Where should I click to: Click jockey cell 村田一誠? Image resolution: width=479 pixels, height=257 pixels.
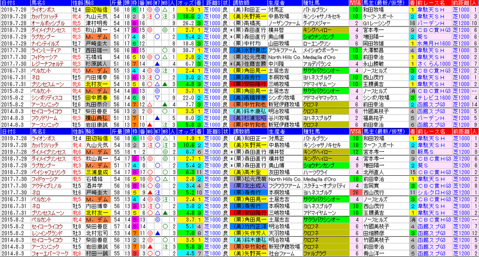pos(97,253)
